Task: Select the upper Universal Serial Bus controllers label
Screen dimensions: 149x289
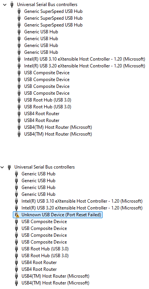Action: tap(47, 5)
